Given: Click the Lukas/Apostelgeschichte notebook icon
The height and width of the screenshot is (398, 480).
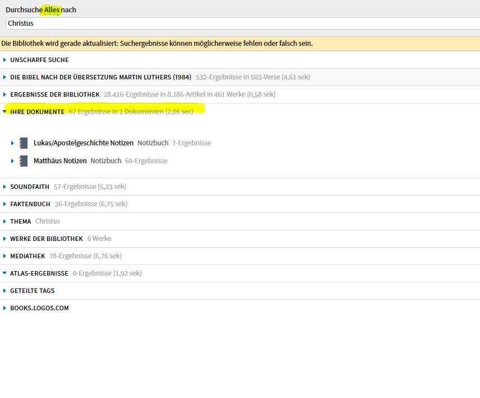Looking at the screenshot, I should (23, 143).
